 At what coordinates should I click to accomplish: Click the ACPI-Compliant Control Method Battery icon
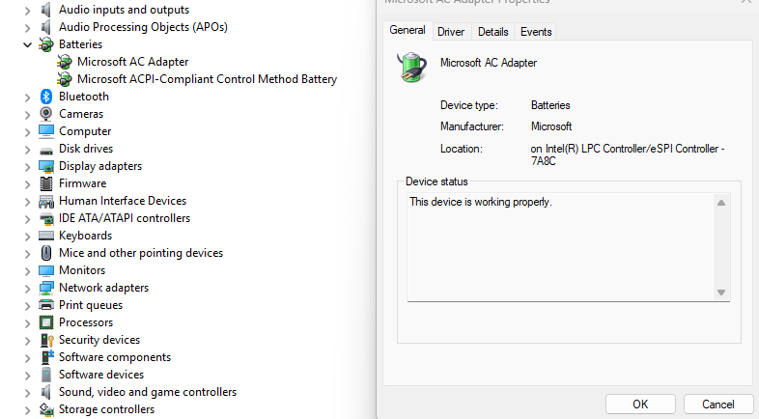coord(65,79)
